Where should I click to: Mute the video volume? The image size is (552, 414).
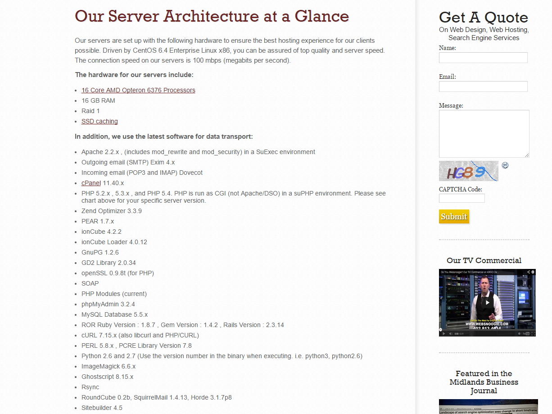[x=450, y=334]
